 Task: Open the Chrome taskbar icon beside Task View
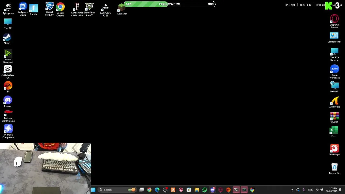tap(149, 190)
